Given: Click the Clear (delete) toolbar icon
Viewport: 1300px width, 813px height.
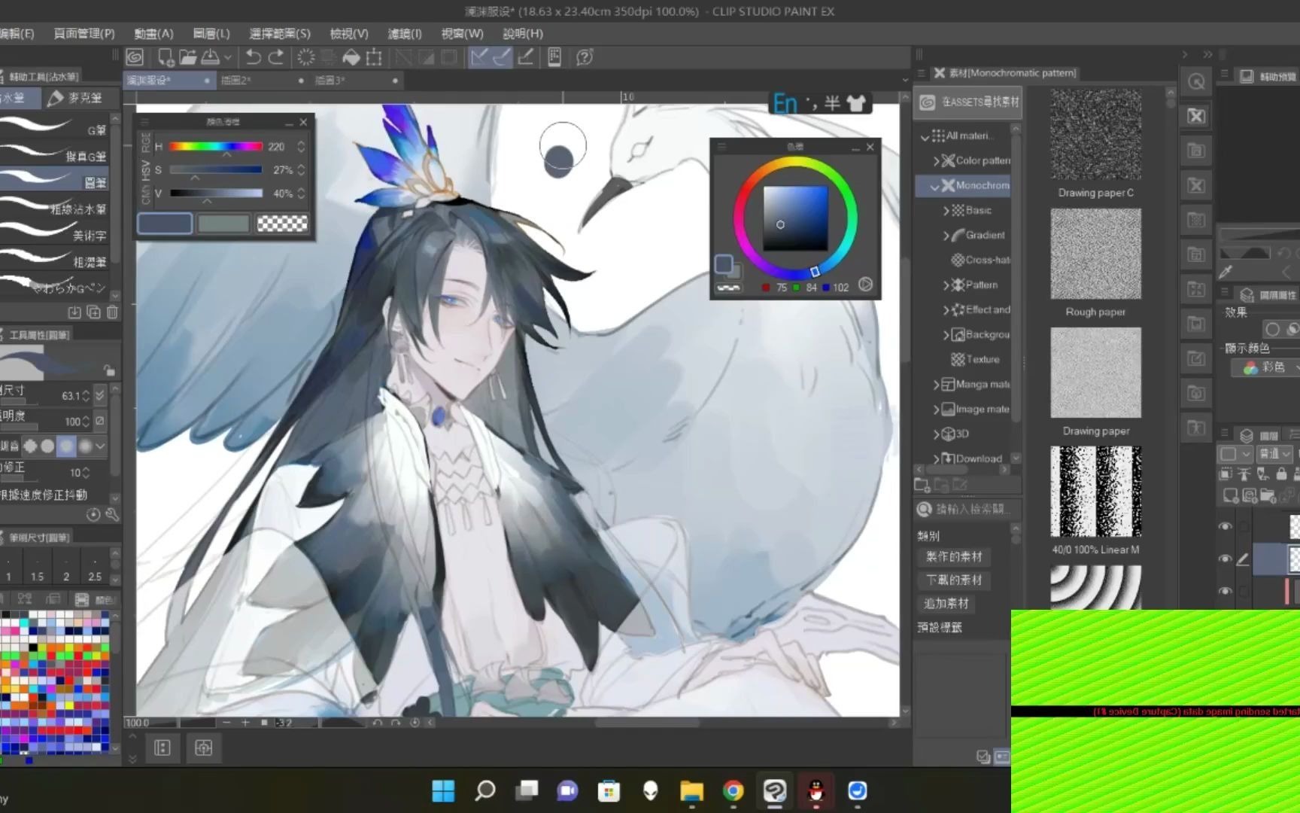Looking at the screenshot, I should click(306, 57).
